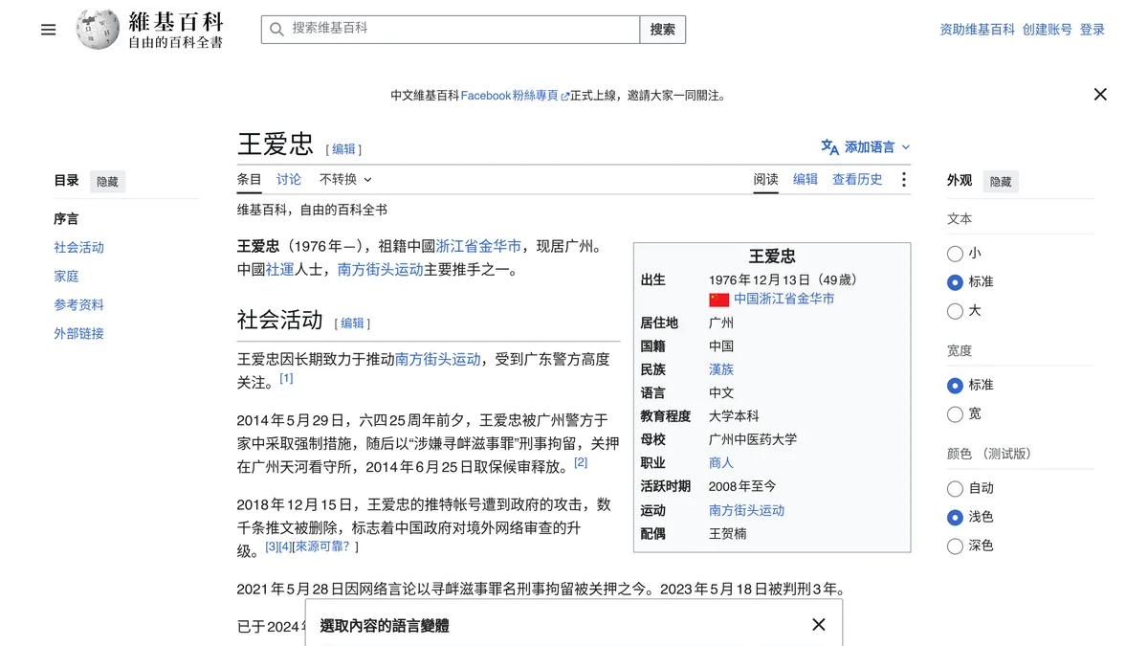Select dark color mode
Viewport: 1148px width, 646px height.
point(955,546)
